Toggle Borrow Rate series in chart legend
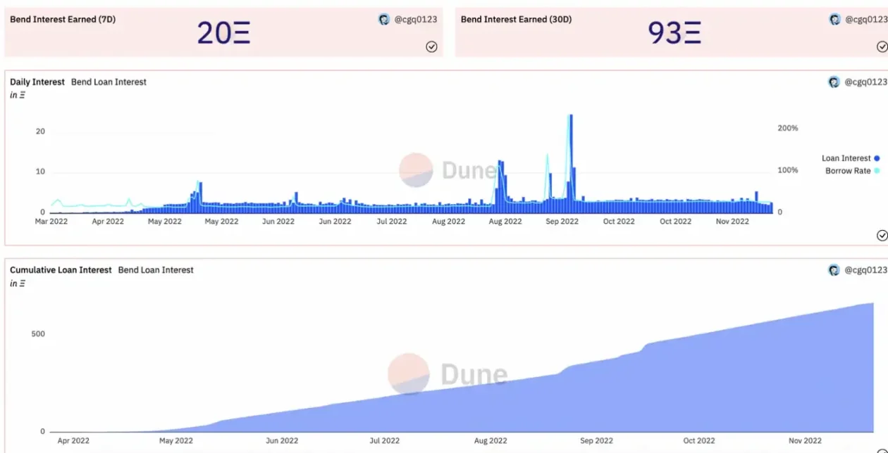The width and height of the screenshot is (888, 453). click(x=848, y=171)
